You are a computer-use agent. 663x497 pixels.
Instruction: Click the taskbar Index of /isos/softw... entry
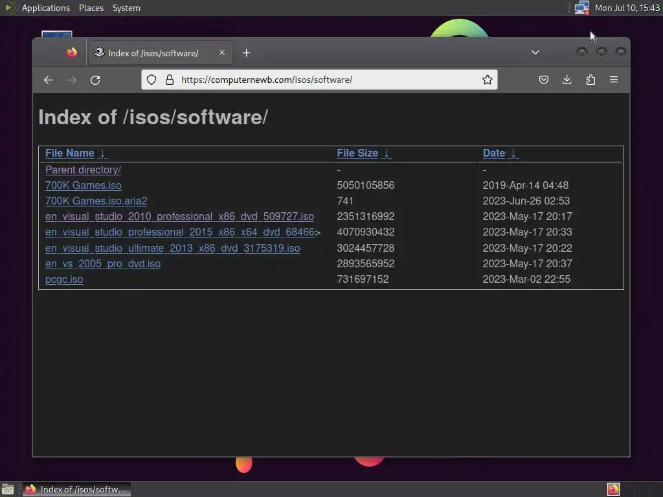pyautogui.click(x=76, y=489)
